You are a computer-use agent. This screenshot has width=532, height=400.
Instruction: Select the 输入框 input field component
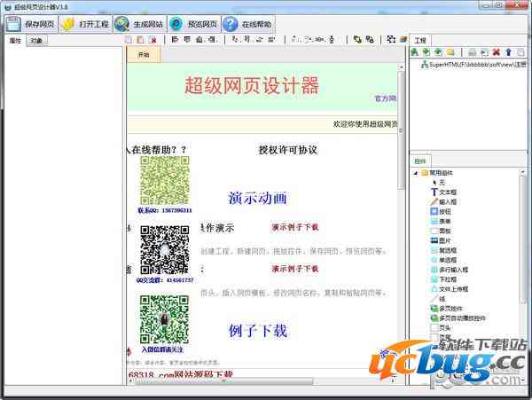(x=443, y=202)
